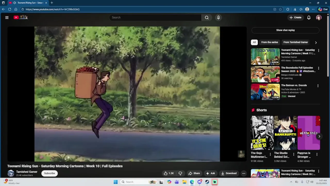Show next Shorts with arrow

tap(319, 136)
